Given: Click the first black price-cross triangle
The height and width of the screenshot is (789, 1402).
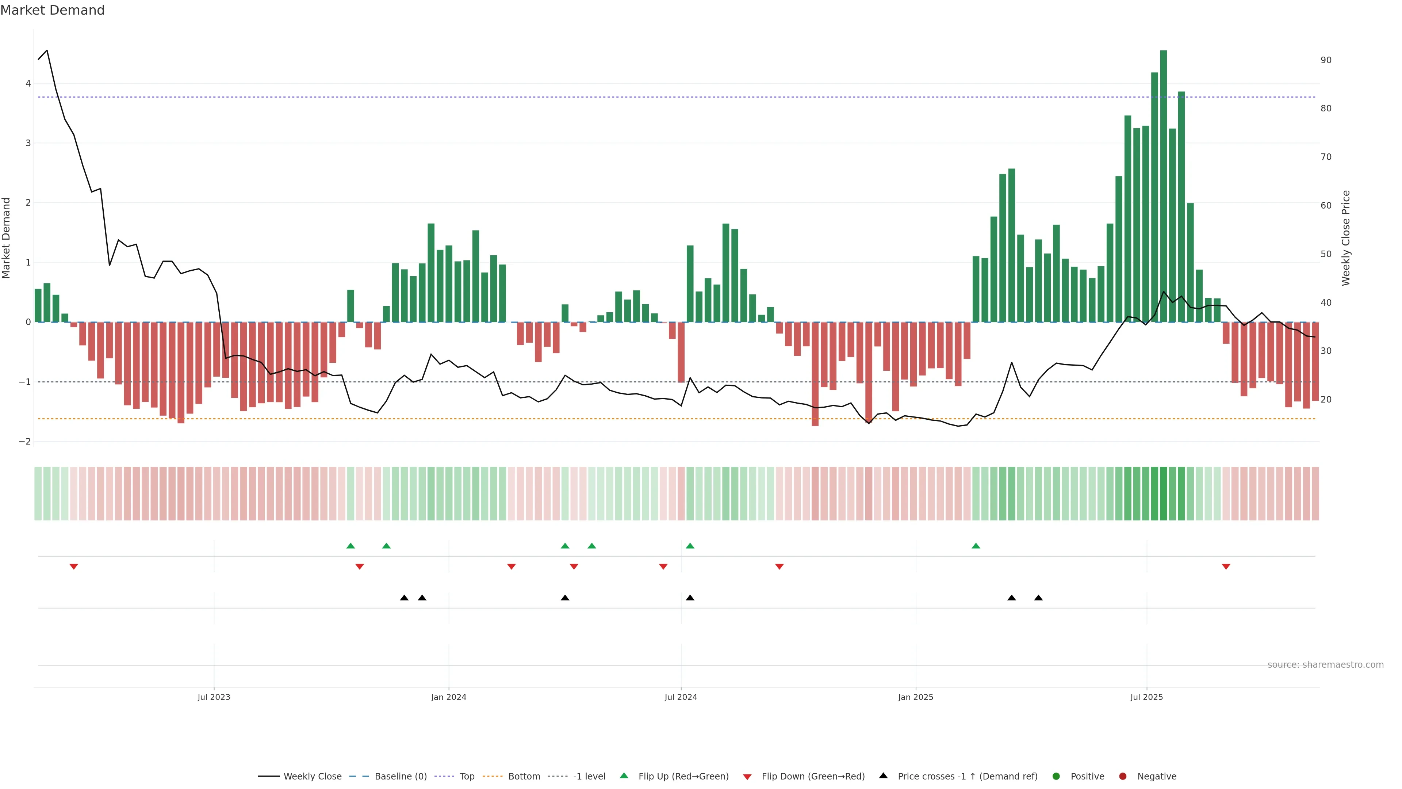Looking at the screenshot, I should (404, 598).
